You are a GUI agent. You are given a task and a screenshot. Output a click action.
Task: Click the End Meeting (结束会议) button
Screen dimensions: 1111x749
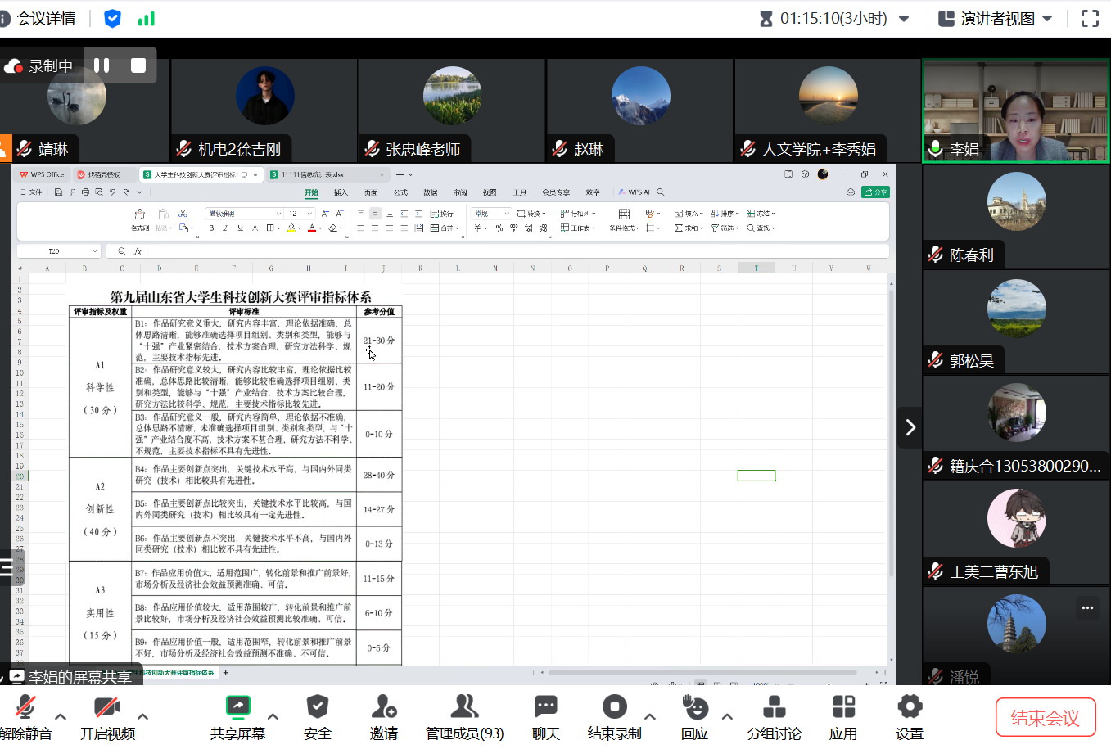pos(1045,718)
